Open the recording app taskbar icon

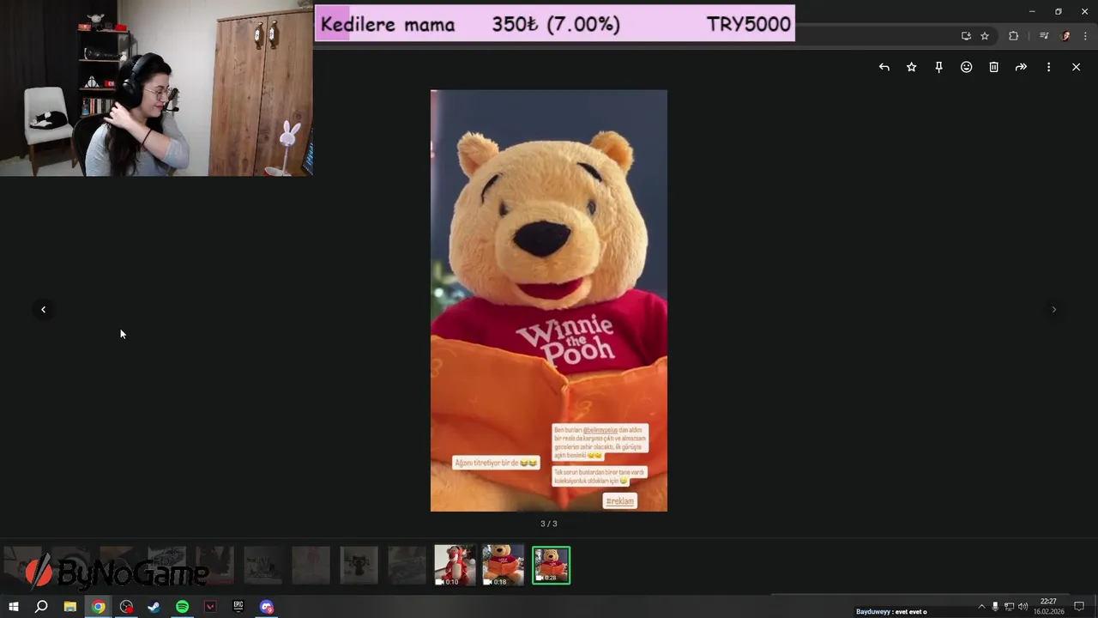(x=127, y=607)
